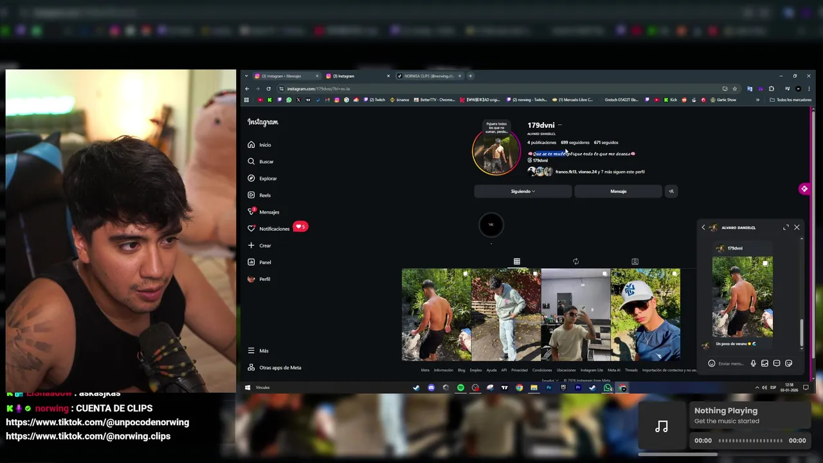This screenshot has width=823, height=463.
Task: Open 179dvni profile picture story
Action: [x=496, y=151]
